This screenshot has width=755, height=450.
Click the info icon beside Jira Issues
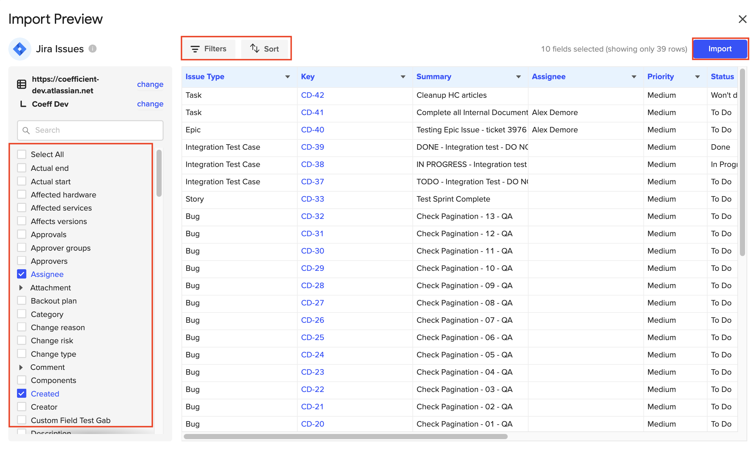92,49
